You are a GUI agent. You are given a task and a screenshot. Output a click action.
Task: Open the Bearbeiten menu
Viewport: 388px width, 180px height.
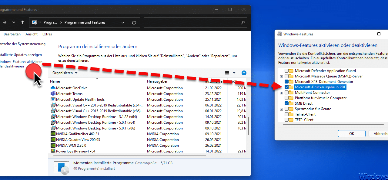point(12,34)
